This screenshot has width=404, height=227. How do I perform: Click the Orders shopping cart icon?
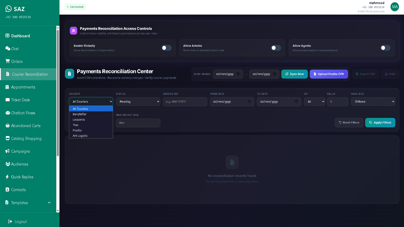tap(8, 61)
